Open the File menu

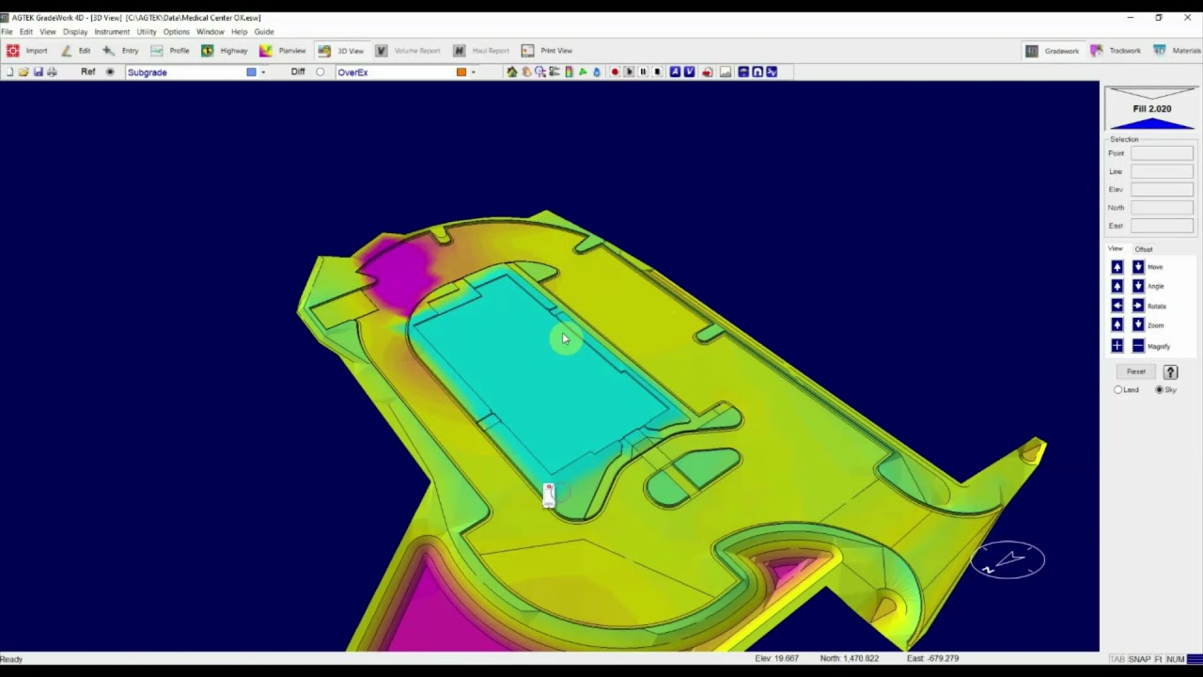click(7, 32)
